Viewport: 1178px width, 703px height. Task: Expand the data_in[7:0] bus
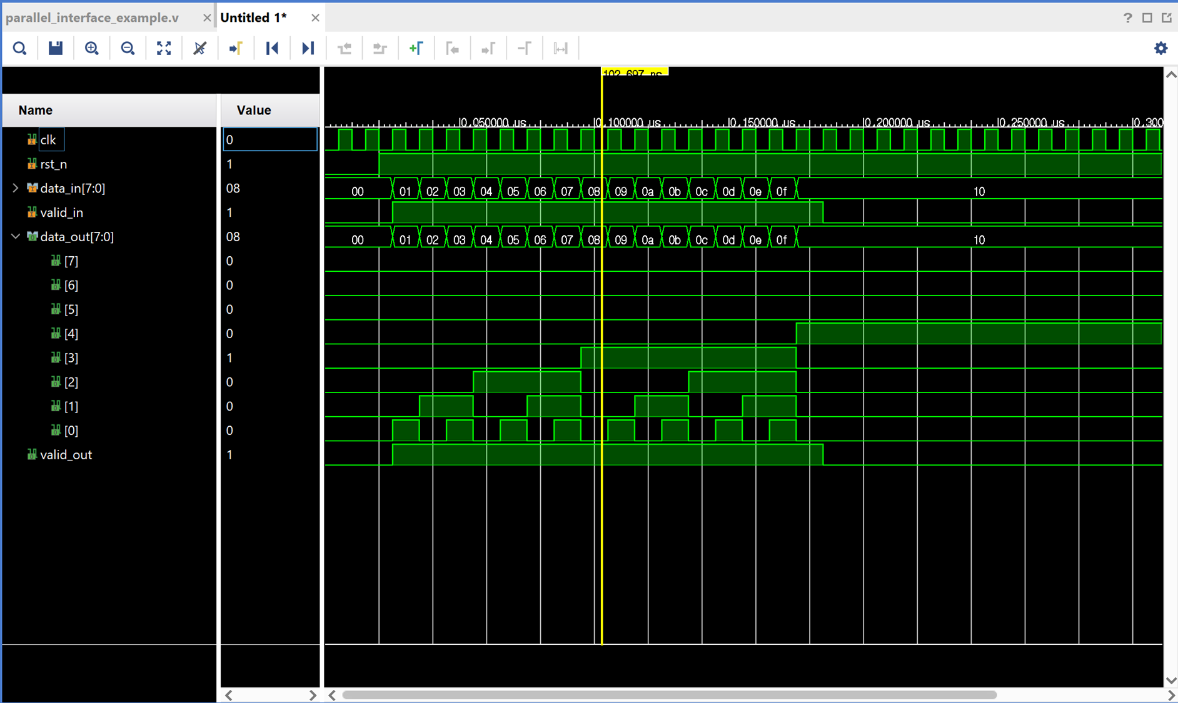coord(15,188)
